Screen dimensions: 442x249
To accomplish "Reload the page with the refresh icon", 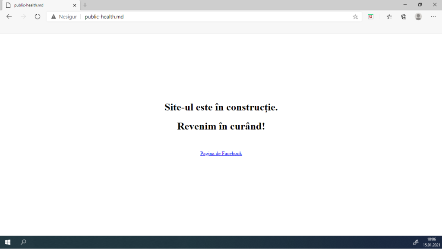I will click(38, 16).
